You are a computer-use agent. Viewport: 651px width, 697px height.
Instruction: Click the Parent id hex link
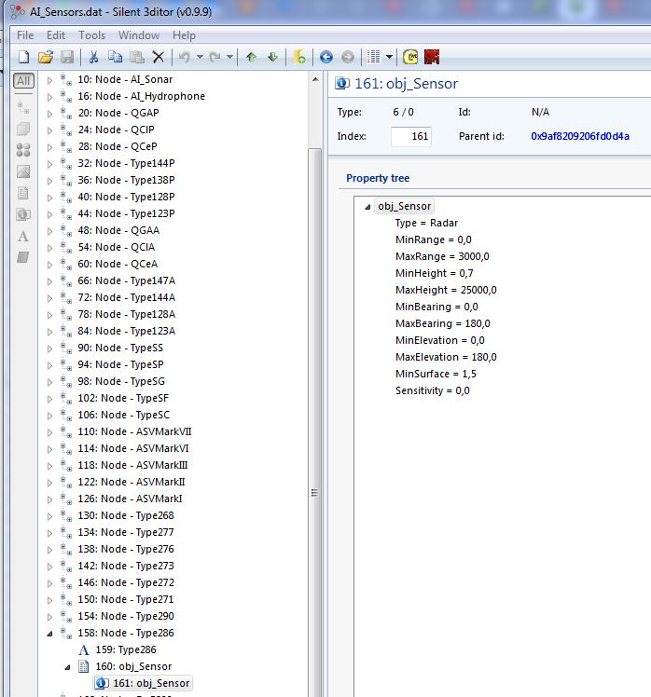580,136
